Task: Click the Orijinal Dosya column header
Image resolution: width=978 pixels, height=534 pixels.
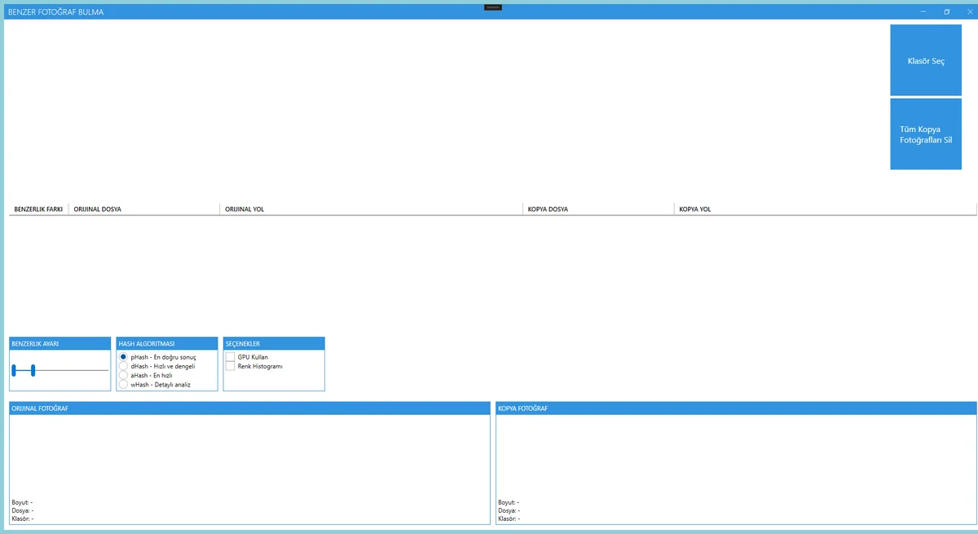Action: click(143, 210)
